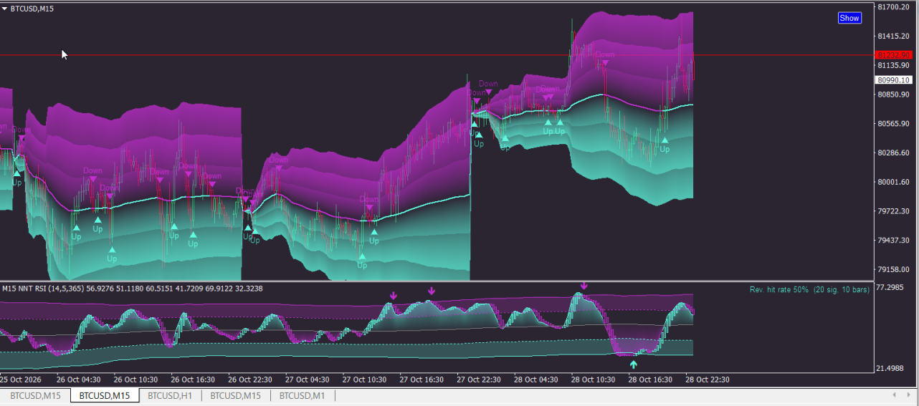Click the 25 Oct 2026 time label
The image size is (919, 406).
coord(21,380)
